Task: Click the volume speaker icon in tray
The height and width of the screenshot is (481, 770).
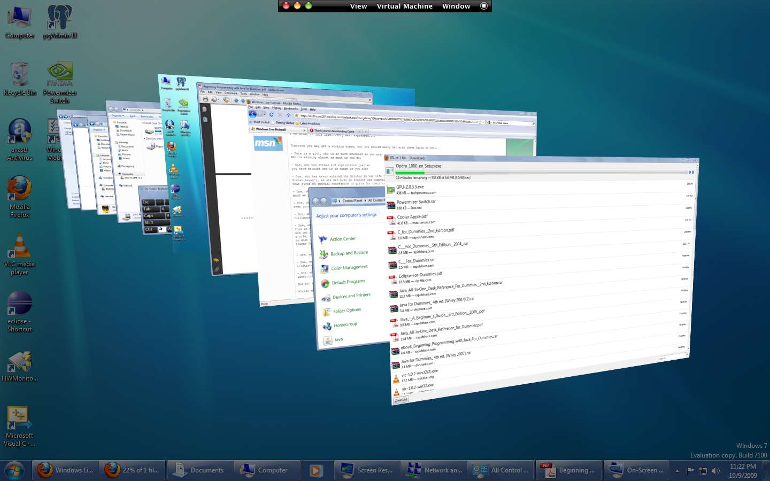Action: click(x=715, y=471)
